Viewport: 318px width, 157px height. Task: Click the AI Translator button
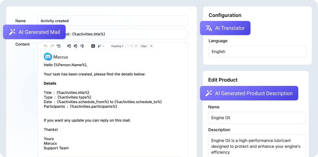pyautogui.click(x=225, y=28)
